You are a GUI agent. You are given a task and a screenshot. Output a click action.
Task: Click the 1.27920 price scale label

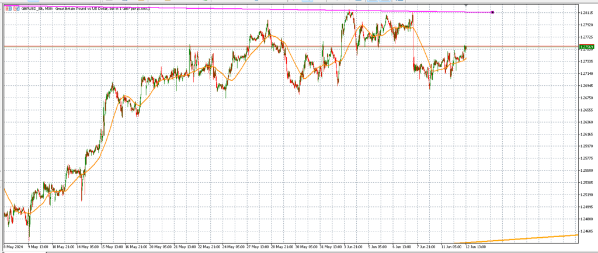586,25
